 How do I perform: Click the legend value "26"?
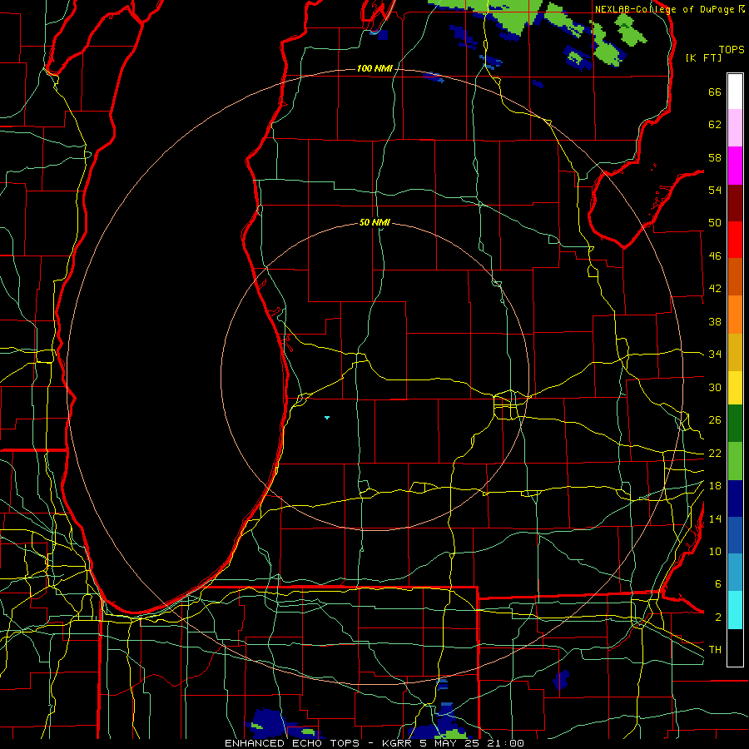click(715, 420)
